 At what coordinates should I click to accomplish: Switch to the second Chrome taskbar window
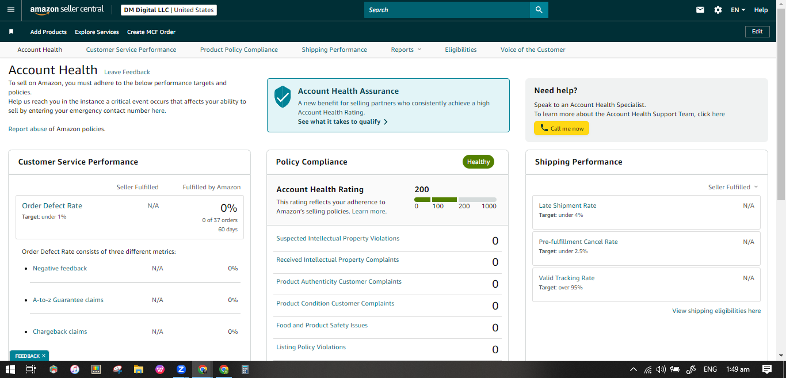pyautogui.click(x=224, y=369)
